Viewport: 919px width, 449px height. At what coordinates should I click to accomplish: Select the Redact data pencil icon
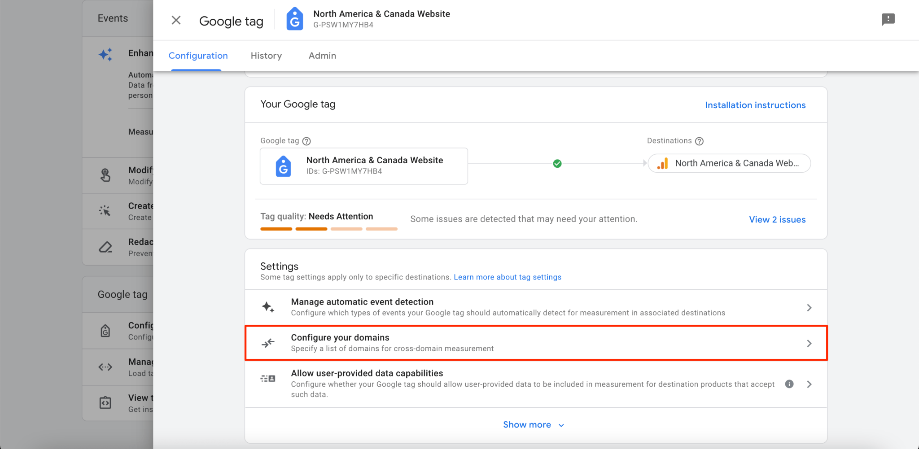click(x=105, y=247)
